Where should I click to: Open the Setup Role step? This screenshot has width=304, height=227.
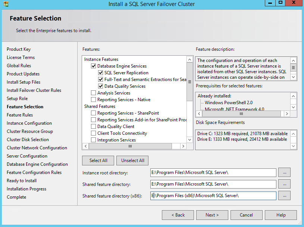pyautogui.click(x=17, y=99)
